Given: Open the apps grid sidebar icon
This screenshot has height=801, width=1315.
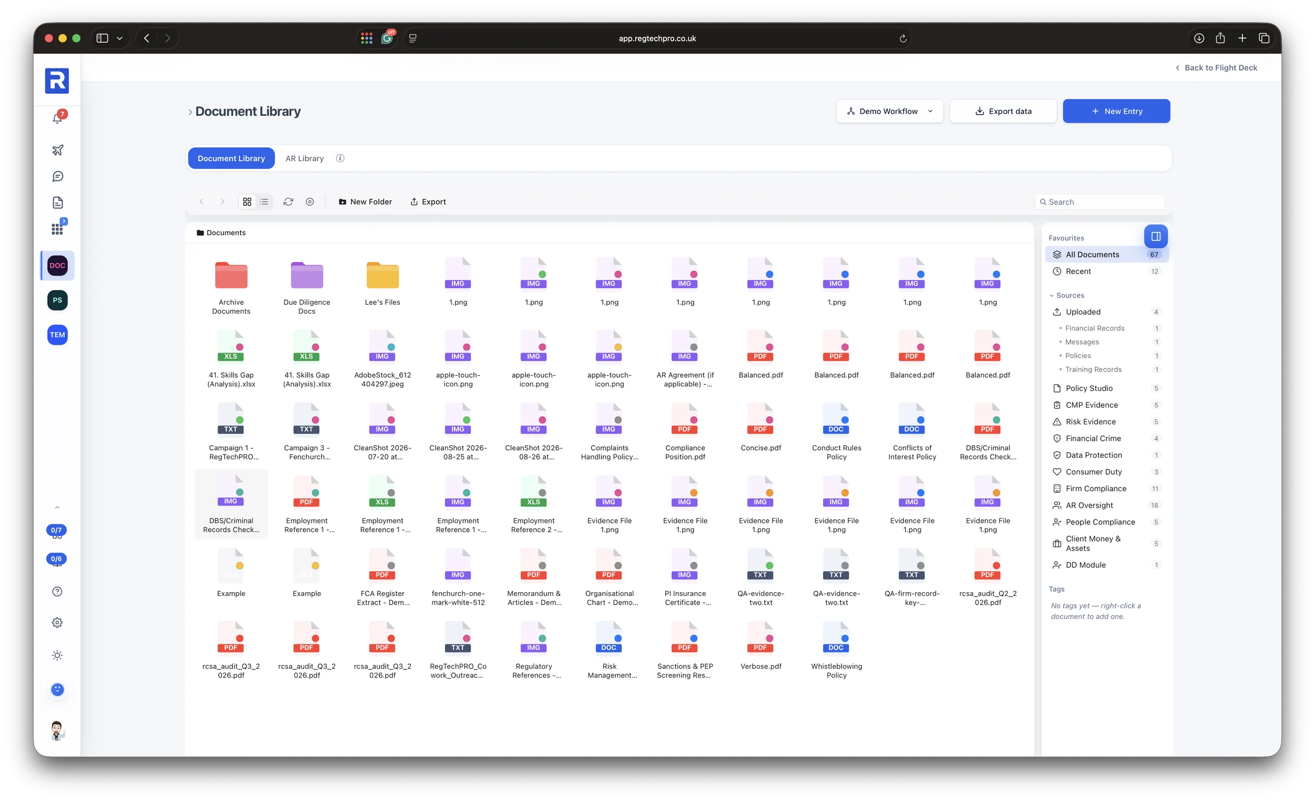Looking at the screenshot, I should coord(58,228).
